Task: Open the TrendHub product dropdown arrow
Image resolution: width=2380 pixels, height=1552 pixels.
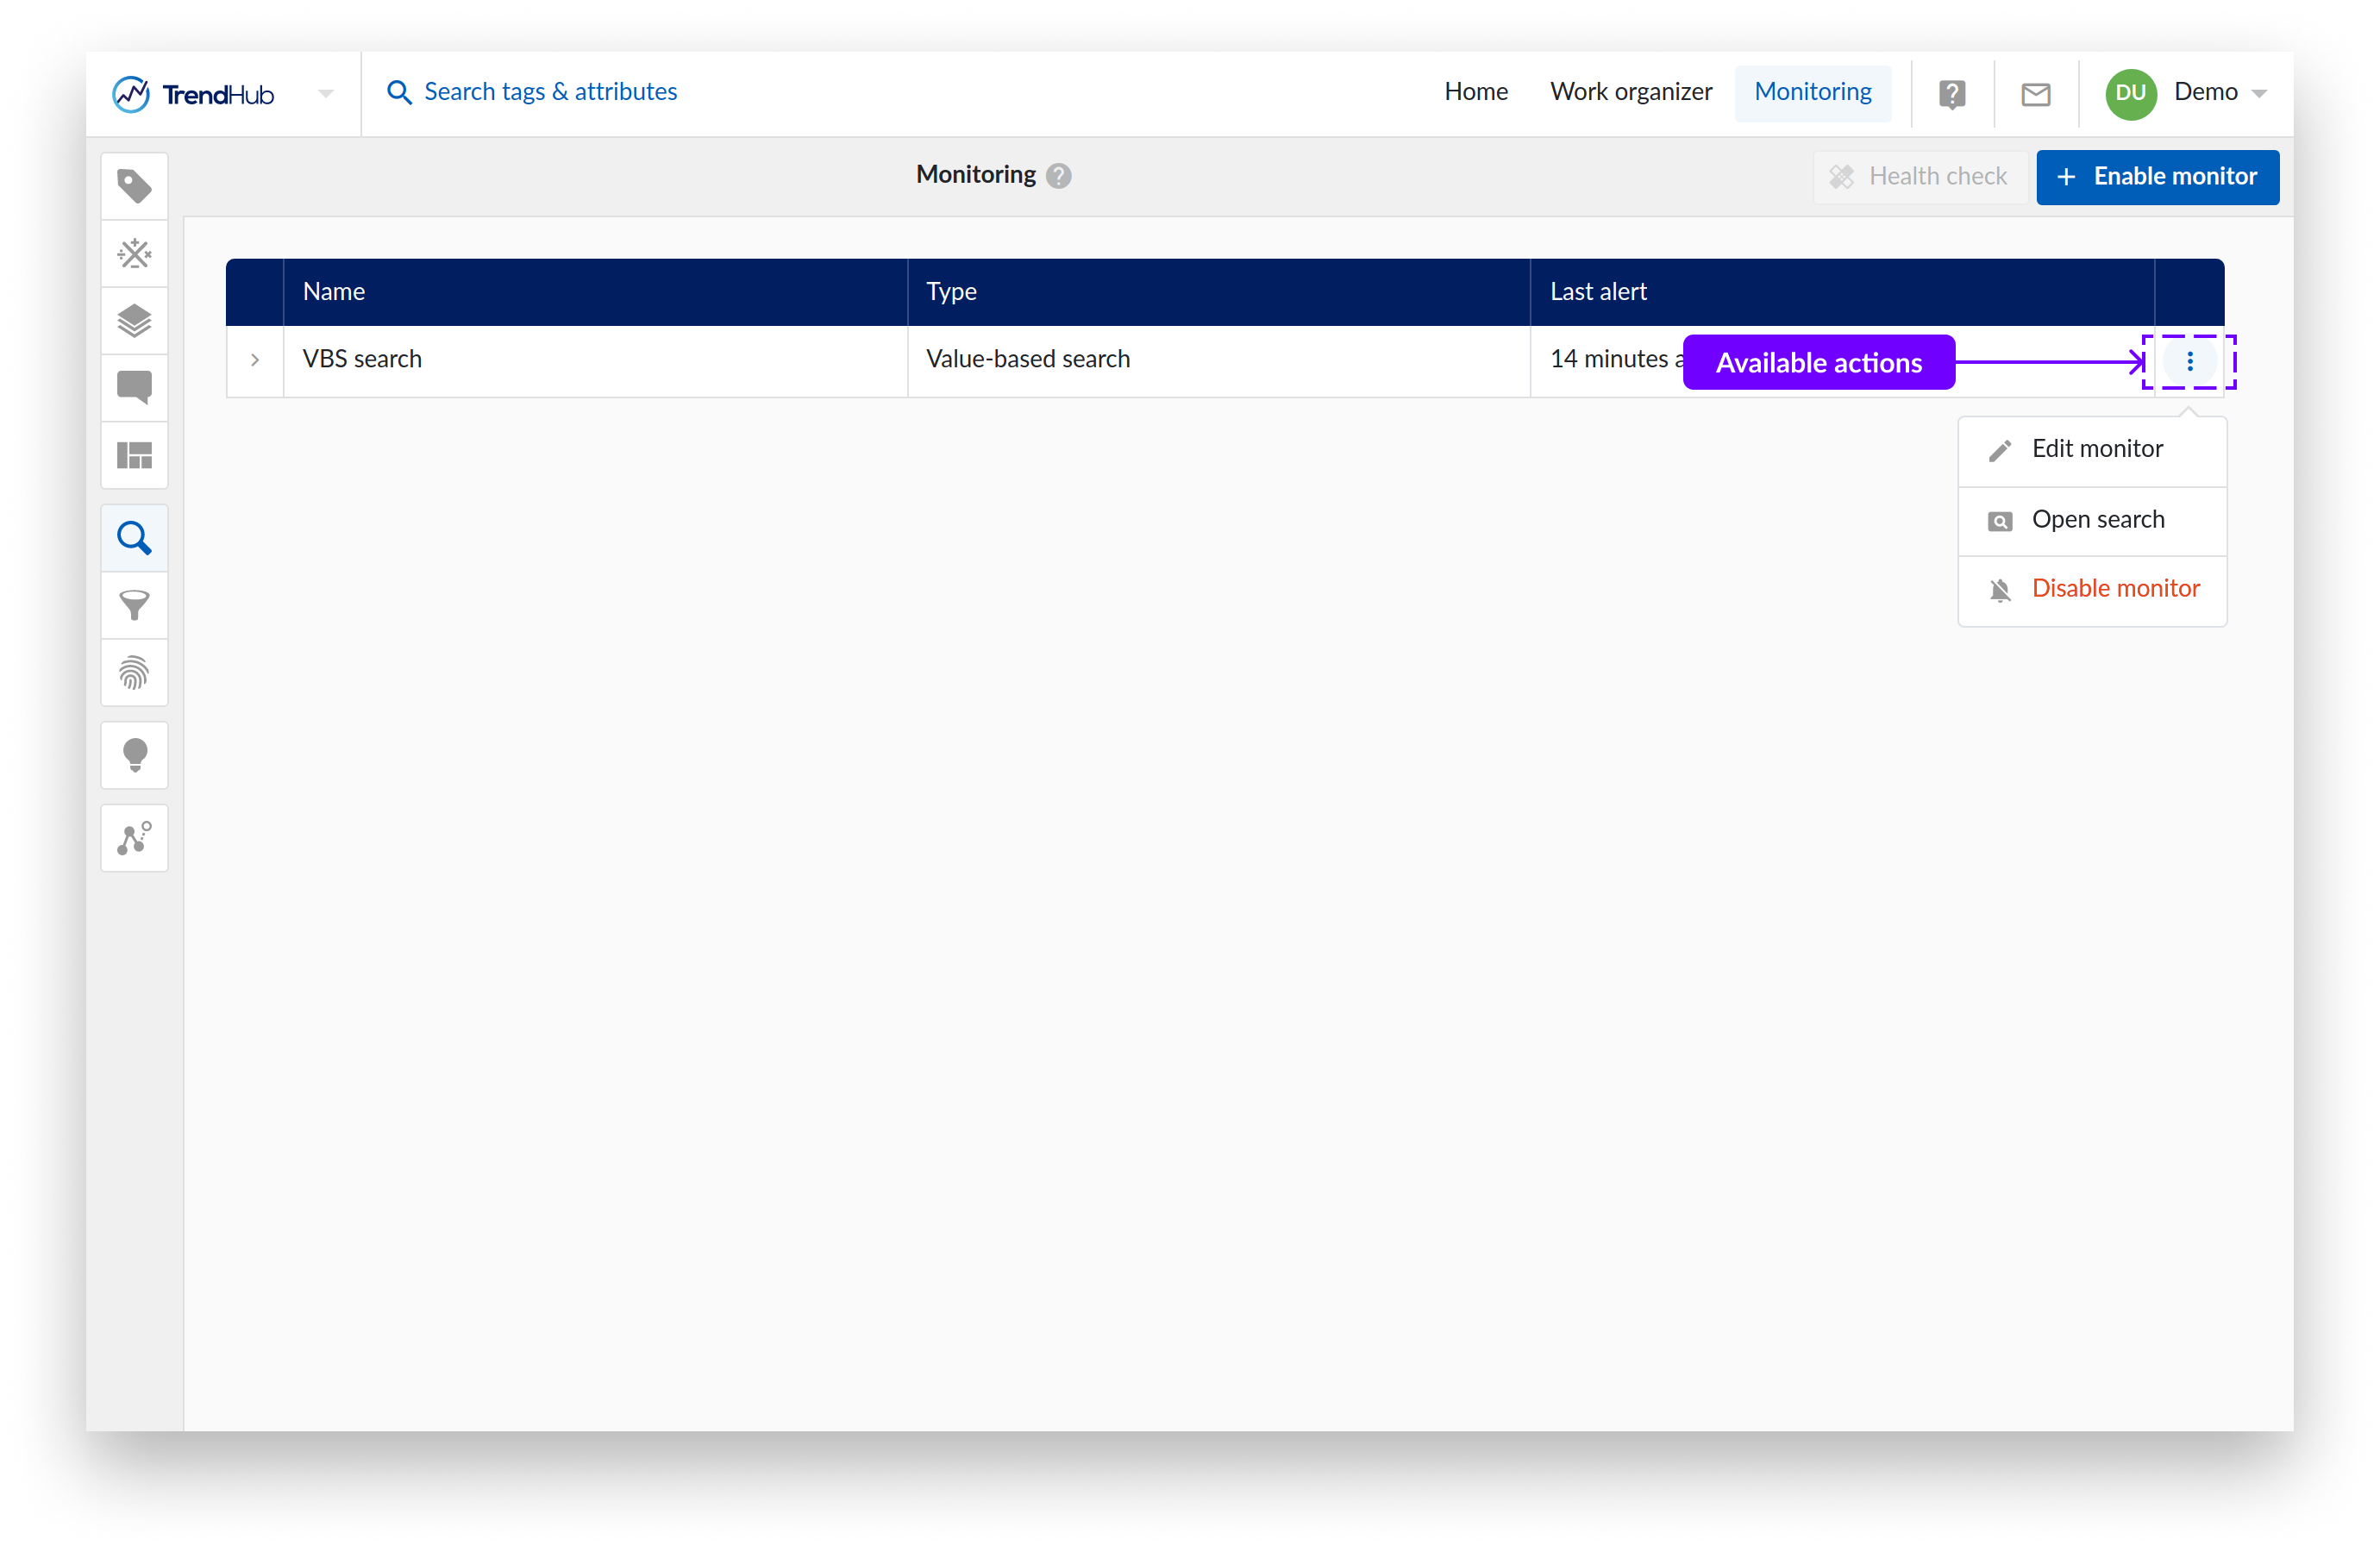Action: (x=325, y=94)
